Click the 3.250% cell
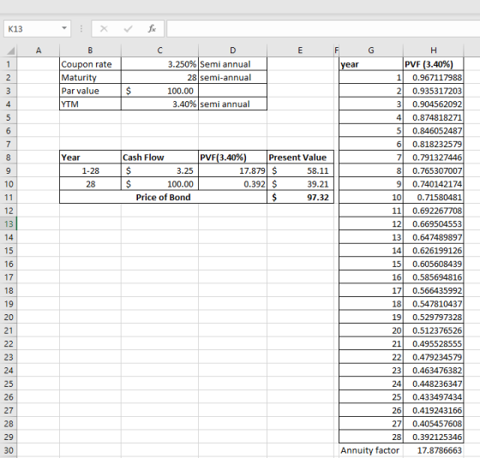Viewport: 480px width, 458px height. point(159,64)
